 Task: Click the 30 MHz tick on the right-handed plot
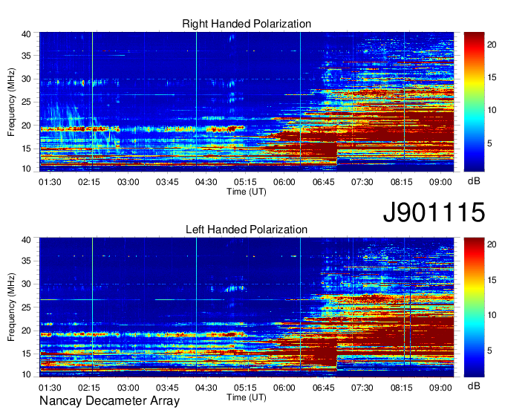[x=26, y=79]
